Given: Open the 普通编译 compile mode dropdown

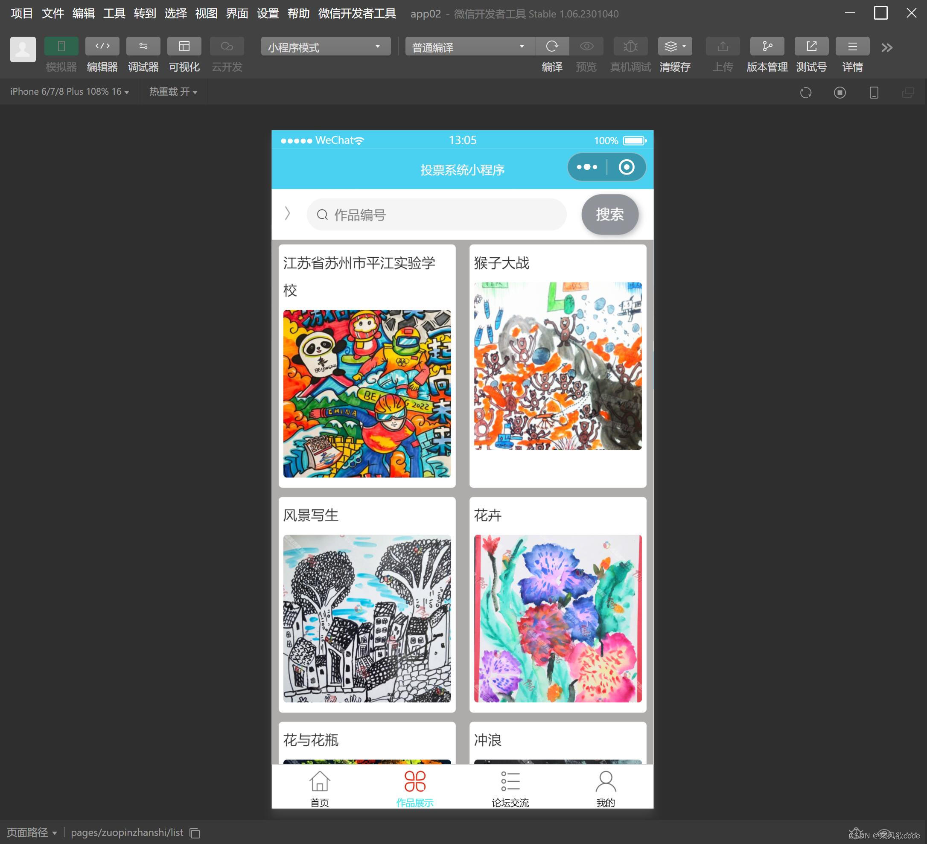Looking at the screenshot, I should coord(468,47).
